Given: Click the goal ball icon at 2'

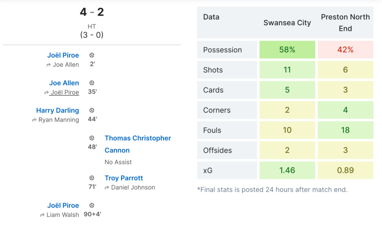Looking at the screenshot, I should tap(92, 55).
